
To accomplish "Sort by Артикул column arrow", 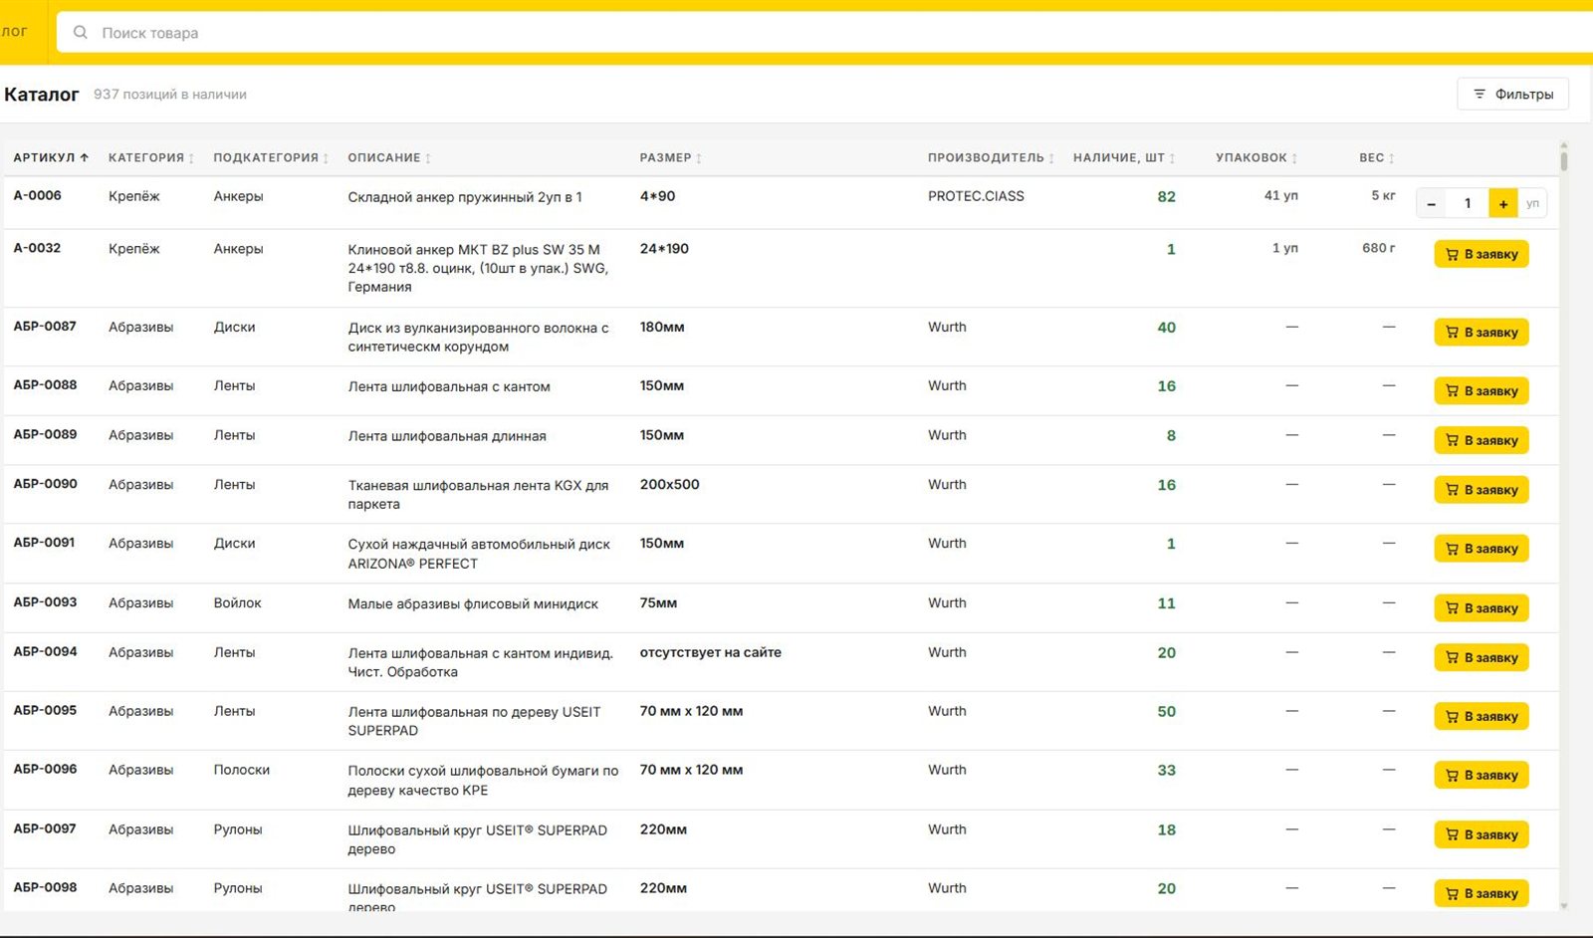I will coord(85,157).
